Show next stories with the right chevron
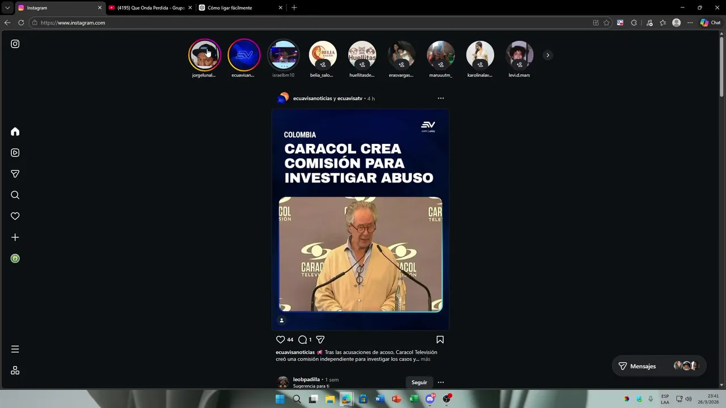The height and width of the screenshot is (408, 726). tap(547, 55)
